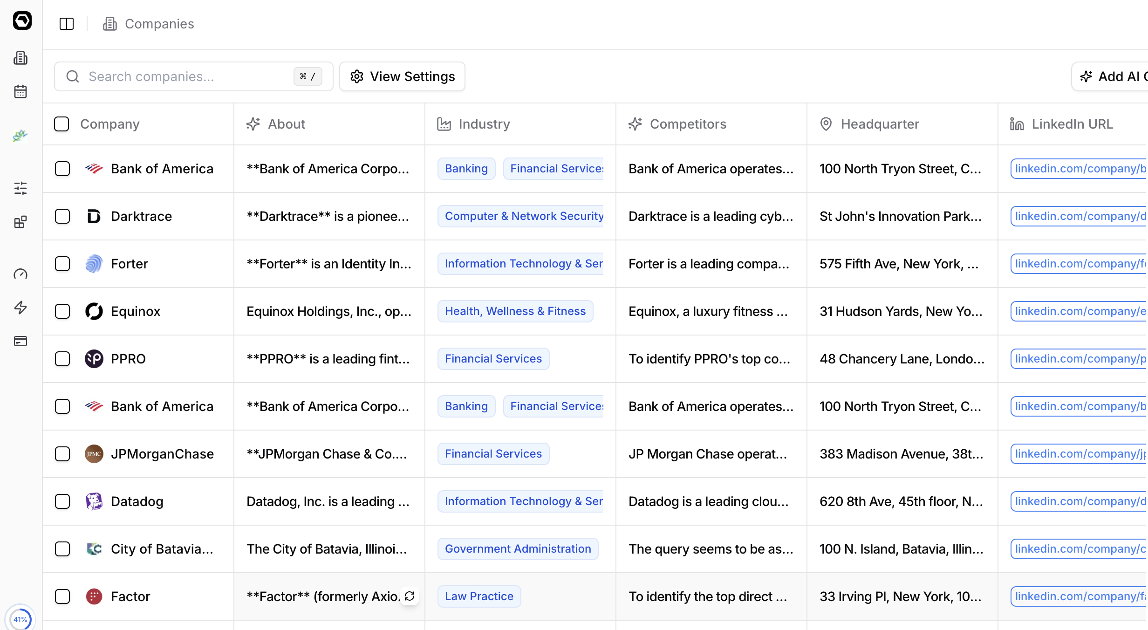Screen dimensions: 1148x630
Task: Open the widgets grid sidebar icon
Action: click(20, 222)
